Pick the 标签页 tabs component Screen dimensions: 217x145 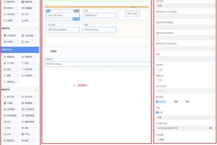pos(10,8)
